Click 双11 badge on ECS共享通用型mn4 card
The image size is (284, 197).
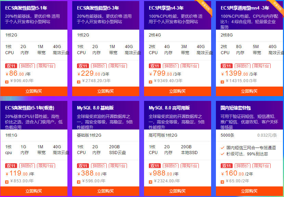[227, 66]
